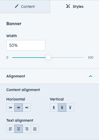Select horizontal center content alignment

19,108
